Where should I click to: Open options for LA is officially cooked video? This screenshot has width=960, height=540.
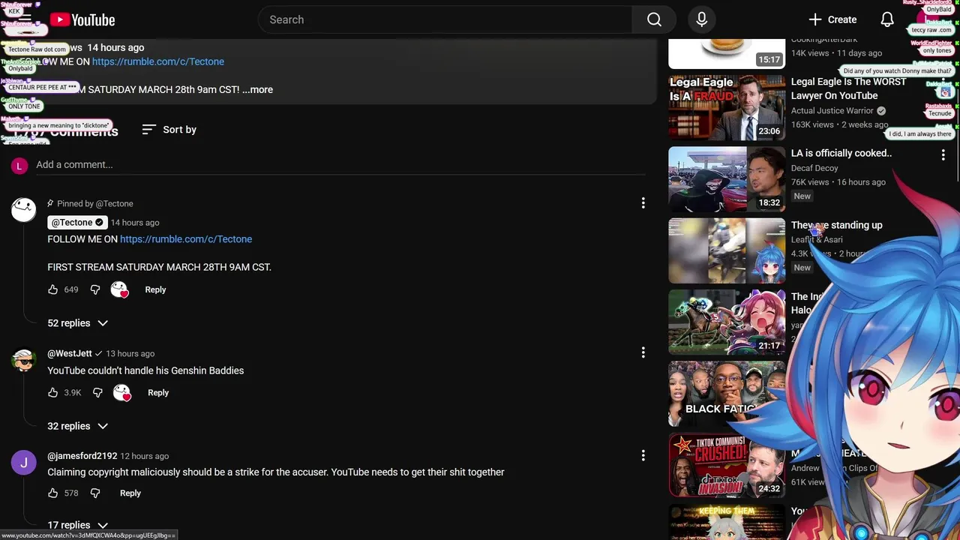tap(943, 154)
